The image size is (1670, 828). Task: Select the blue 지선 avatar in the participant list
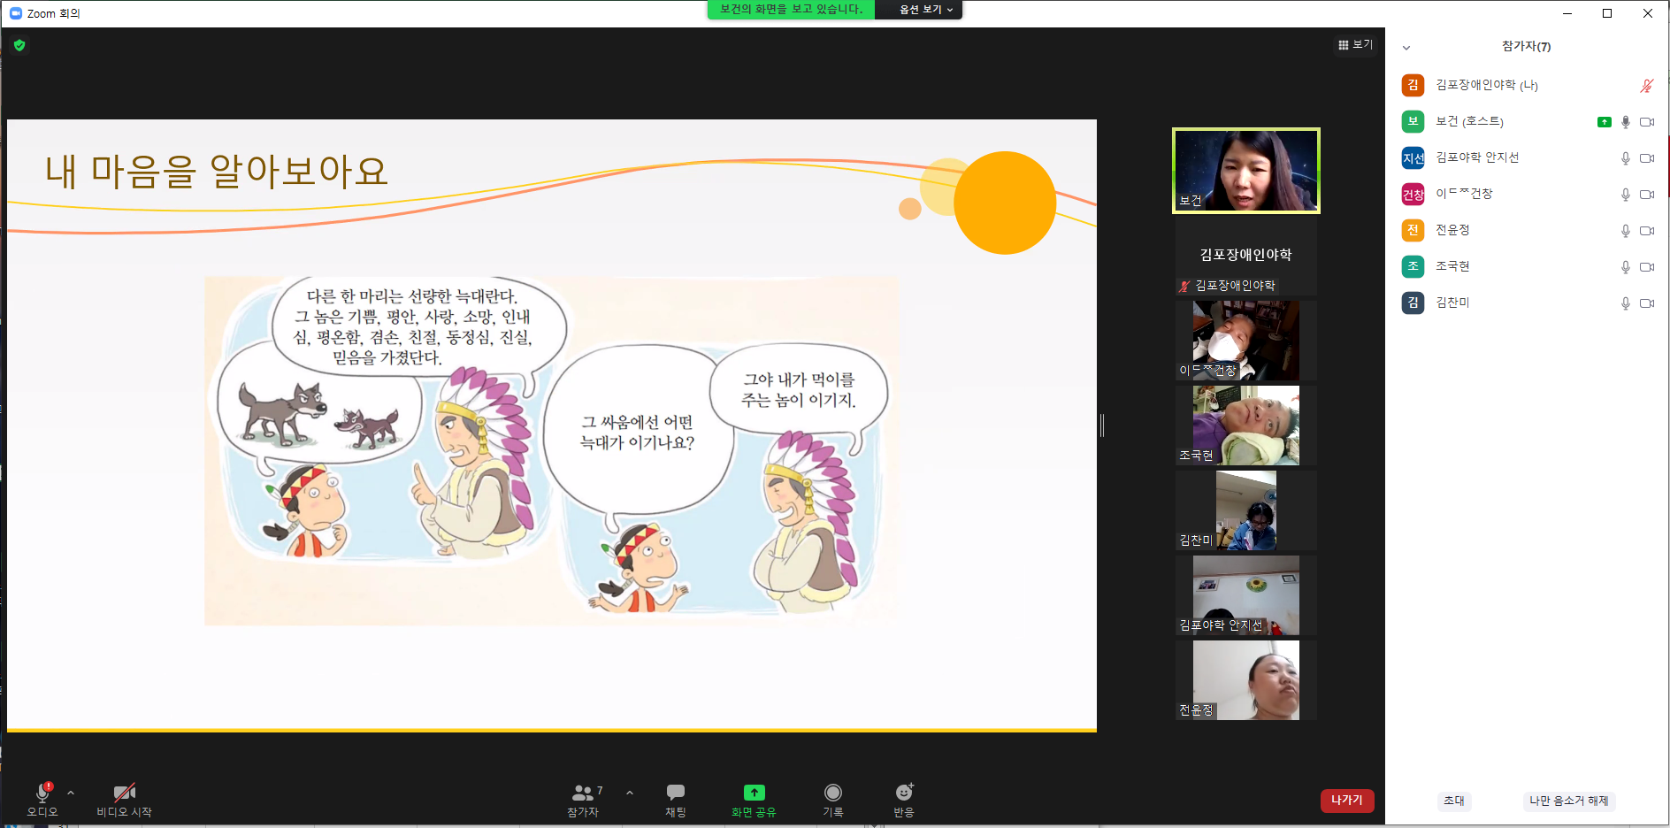point(1413,157)
